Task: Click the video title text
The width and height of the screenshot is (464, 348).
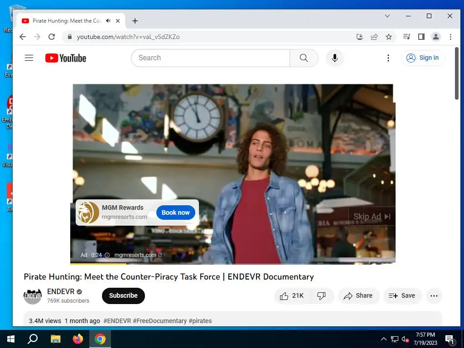Action: pyautogui.click(x=169, y=277)
